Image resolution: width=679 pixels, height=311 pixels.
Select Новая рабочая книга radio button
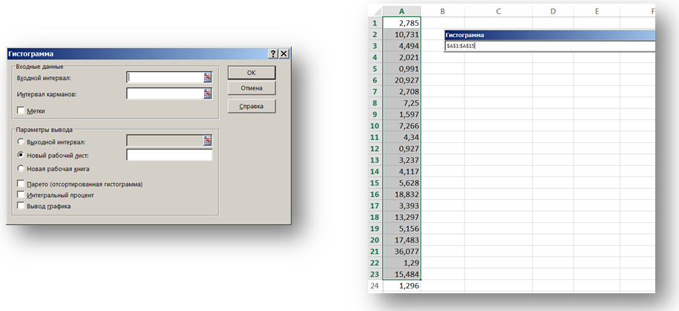pyautogui.click(x=20, y=169)
